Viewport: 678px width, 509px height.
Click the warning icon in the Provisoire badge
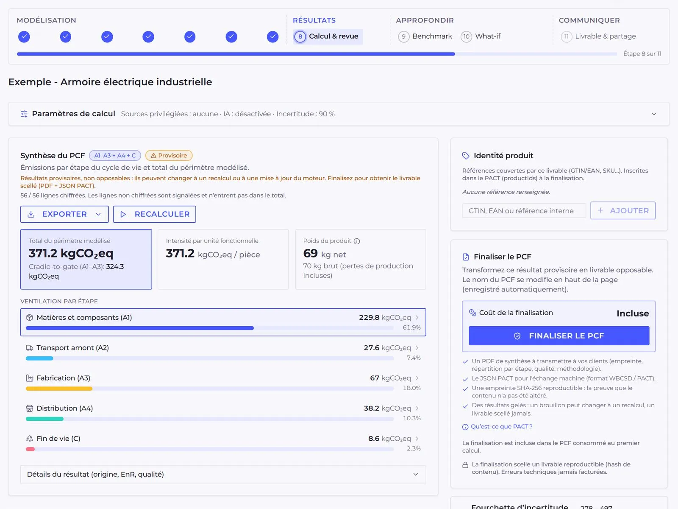154,156
